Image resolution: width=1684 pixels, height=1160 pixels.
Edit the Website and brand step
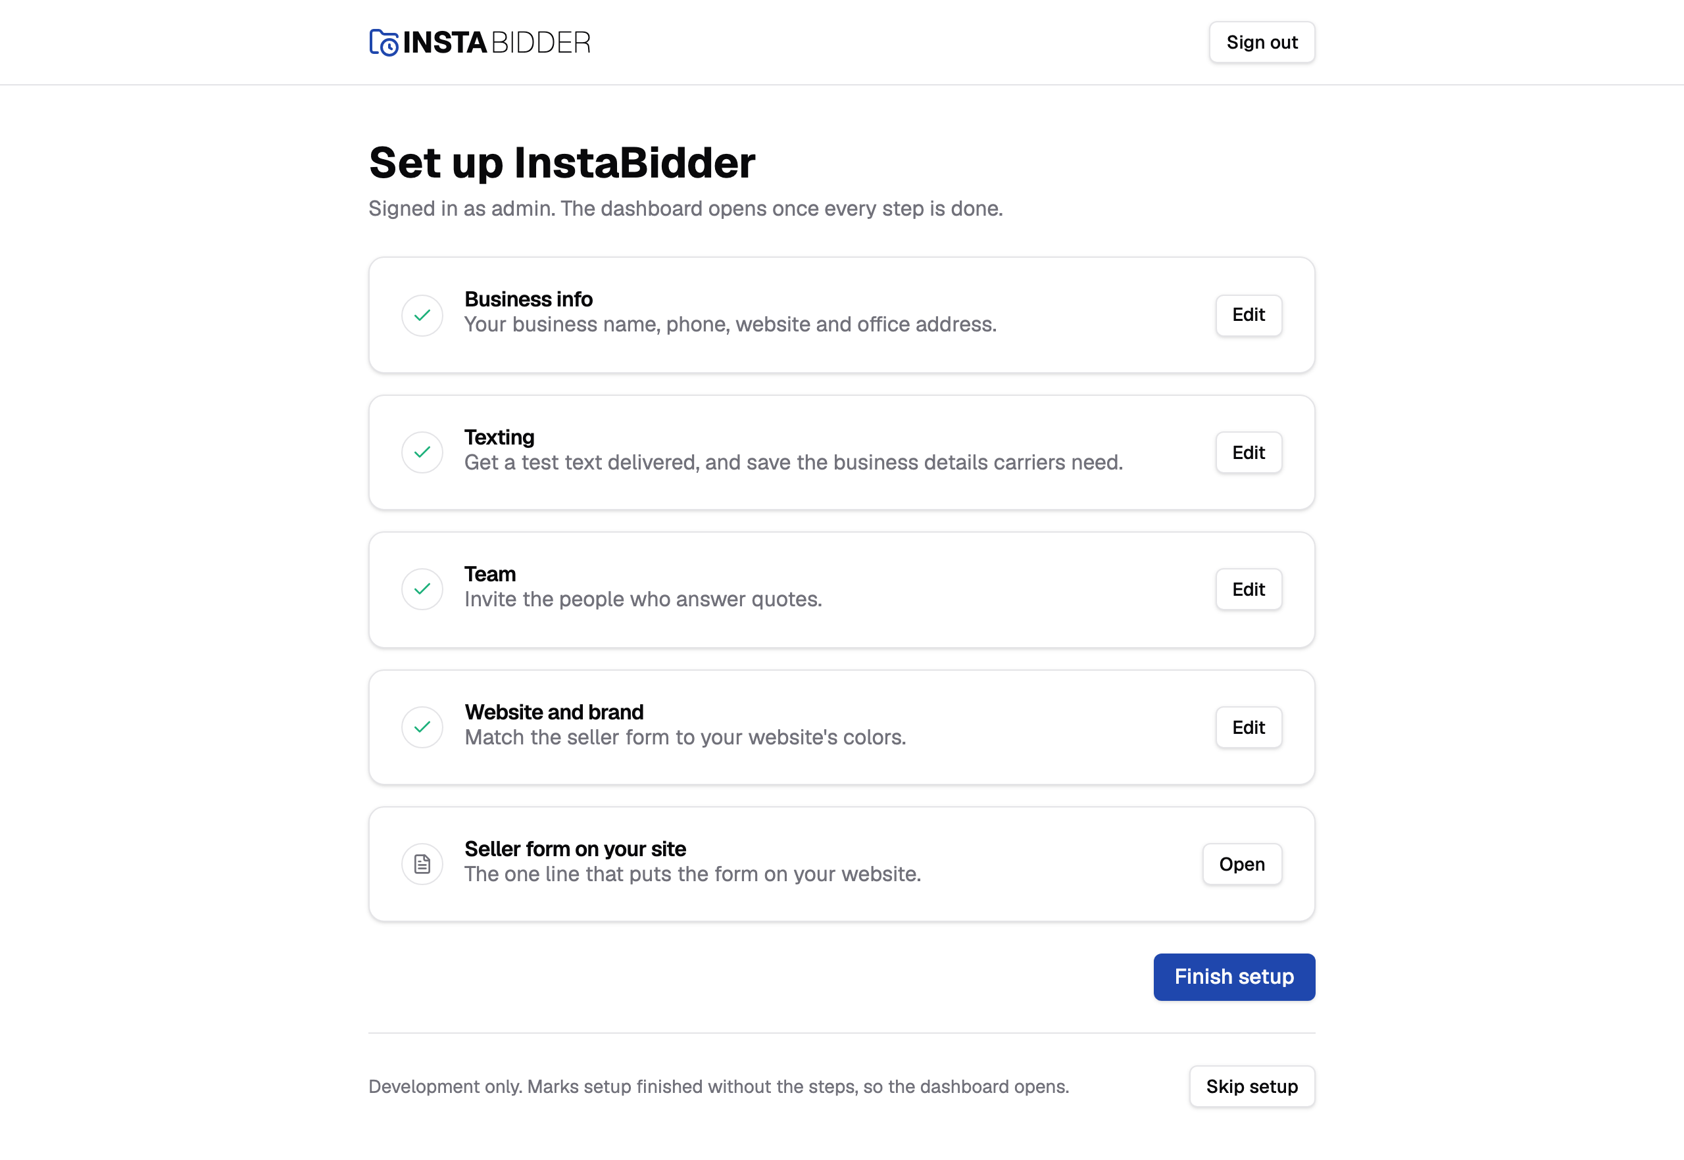point(1249,727)
